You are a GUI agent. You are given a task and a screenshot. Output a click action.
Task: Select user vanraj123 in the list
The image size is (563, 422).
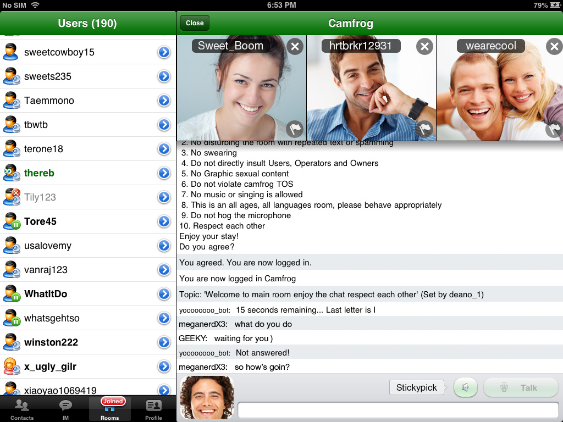point(88,269)
